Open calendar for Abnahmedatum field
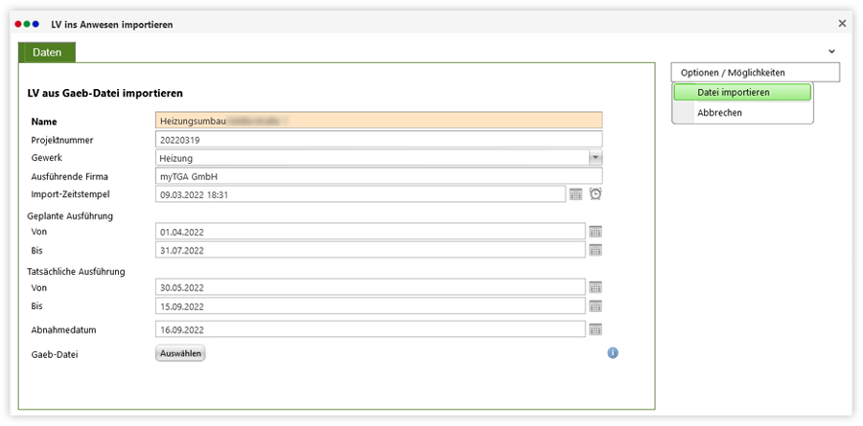The height and width of the screenshot is (426, 863). 595,329
